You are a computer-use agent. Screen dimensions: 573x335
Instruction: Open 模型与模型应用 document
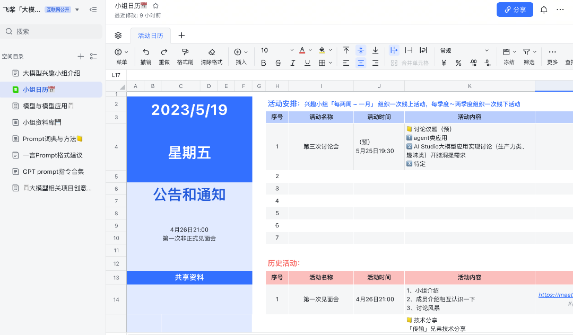[x=51, y=106]
